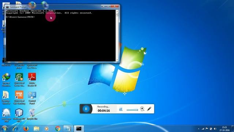Open the Windows Start menu
The image size is (234, 132).
[4, 129]
